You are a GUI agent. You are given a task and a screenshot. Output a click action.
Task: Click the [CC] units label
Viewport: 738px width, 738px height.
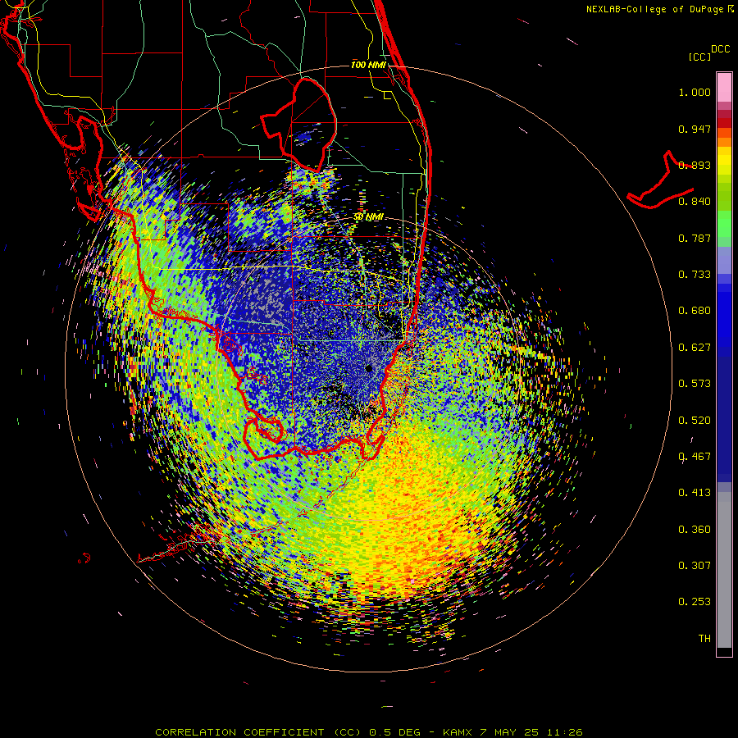click(x=699, y=57)
